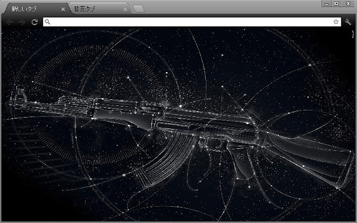Image resolution: width=357 pixels, height=223 pixels.
Task: Bookmark this page with the star icon
Action: [336, 22]
